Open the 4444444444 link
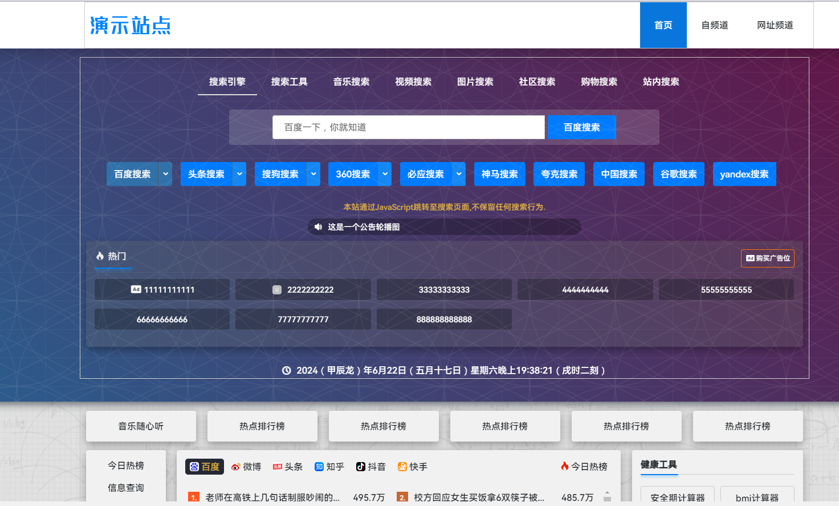This screenshot has height=506, width=839. coord(585,289)
